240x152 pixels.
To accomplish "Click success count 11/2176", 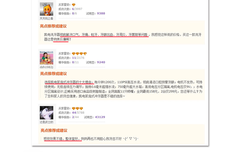I will [78, 58].
